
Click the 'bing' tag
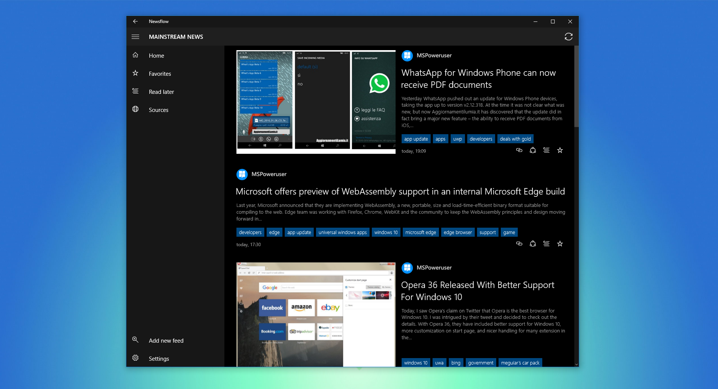tap(456, 363)
